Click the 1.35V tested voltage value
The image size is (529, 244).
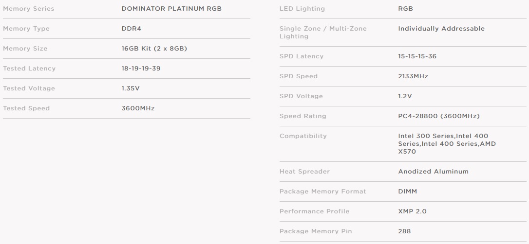[131, 88]
